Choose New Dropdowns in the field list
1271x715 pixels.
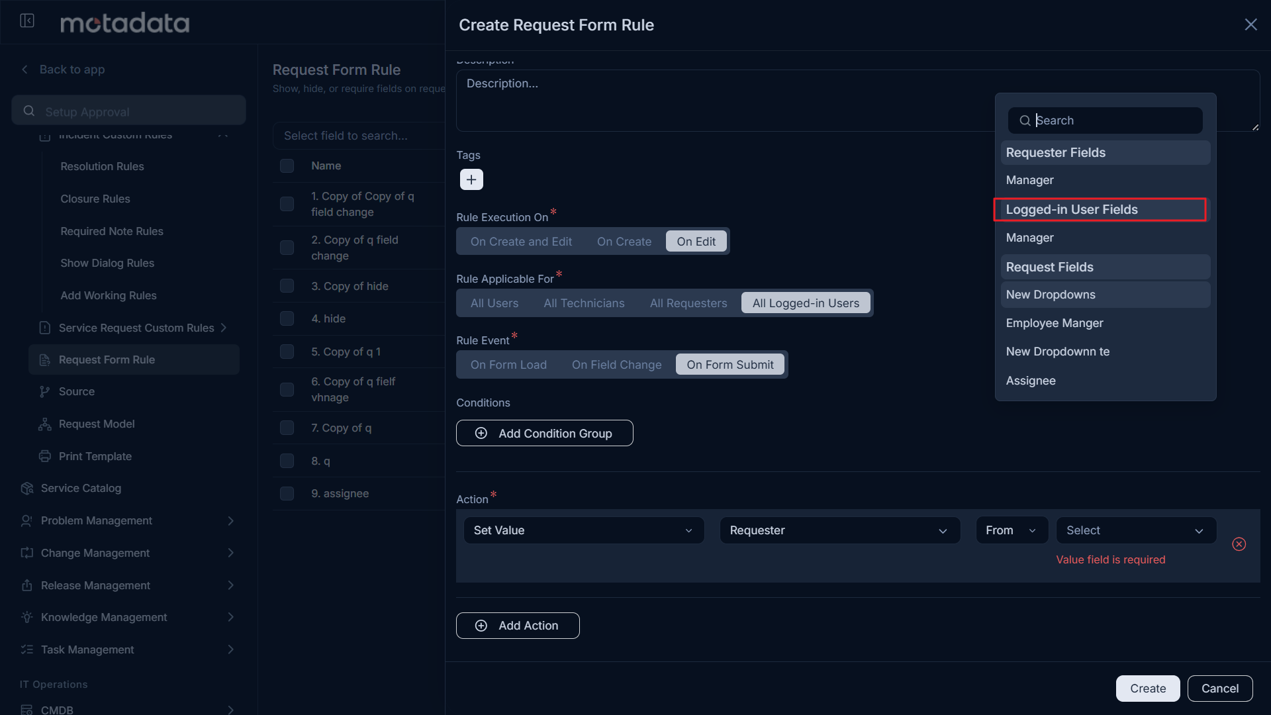tap(1106, 295)
